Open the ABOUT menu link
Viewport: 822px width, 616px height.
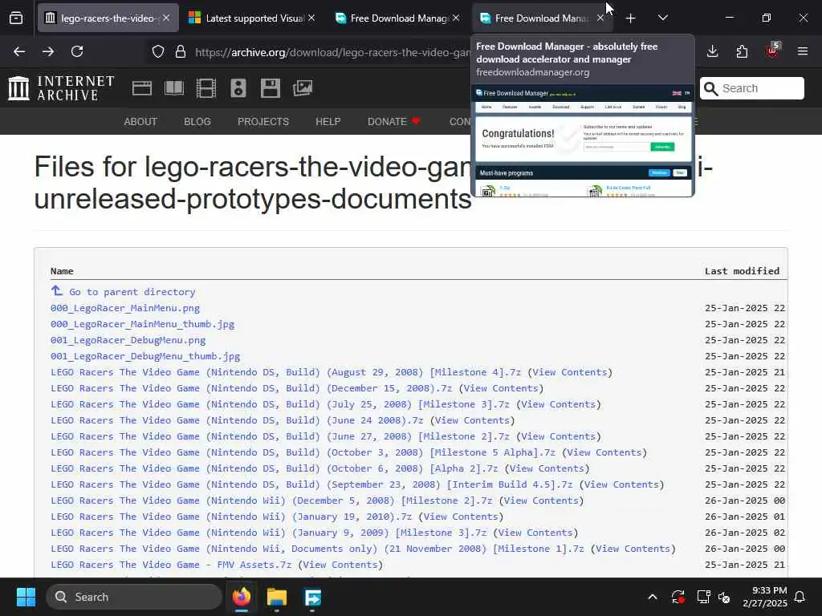140,122
